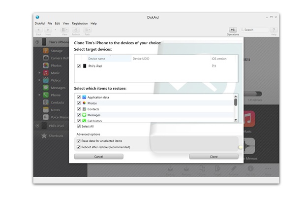Open Shortcuts star in the sidebar
This screenshot has width=307, height=197.
(x=44, y=135)
